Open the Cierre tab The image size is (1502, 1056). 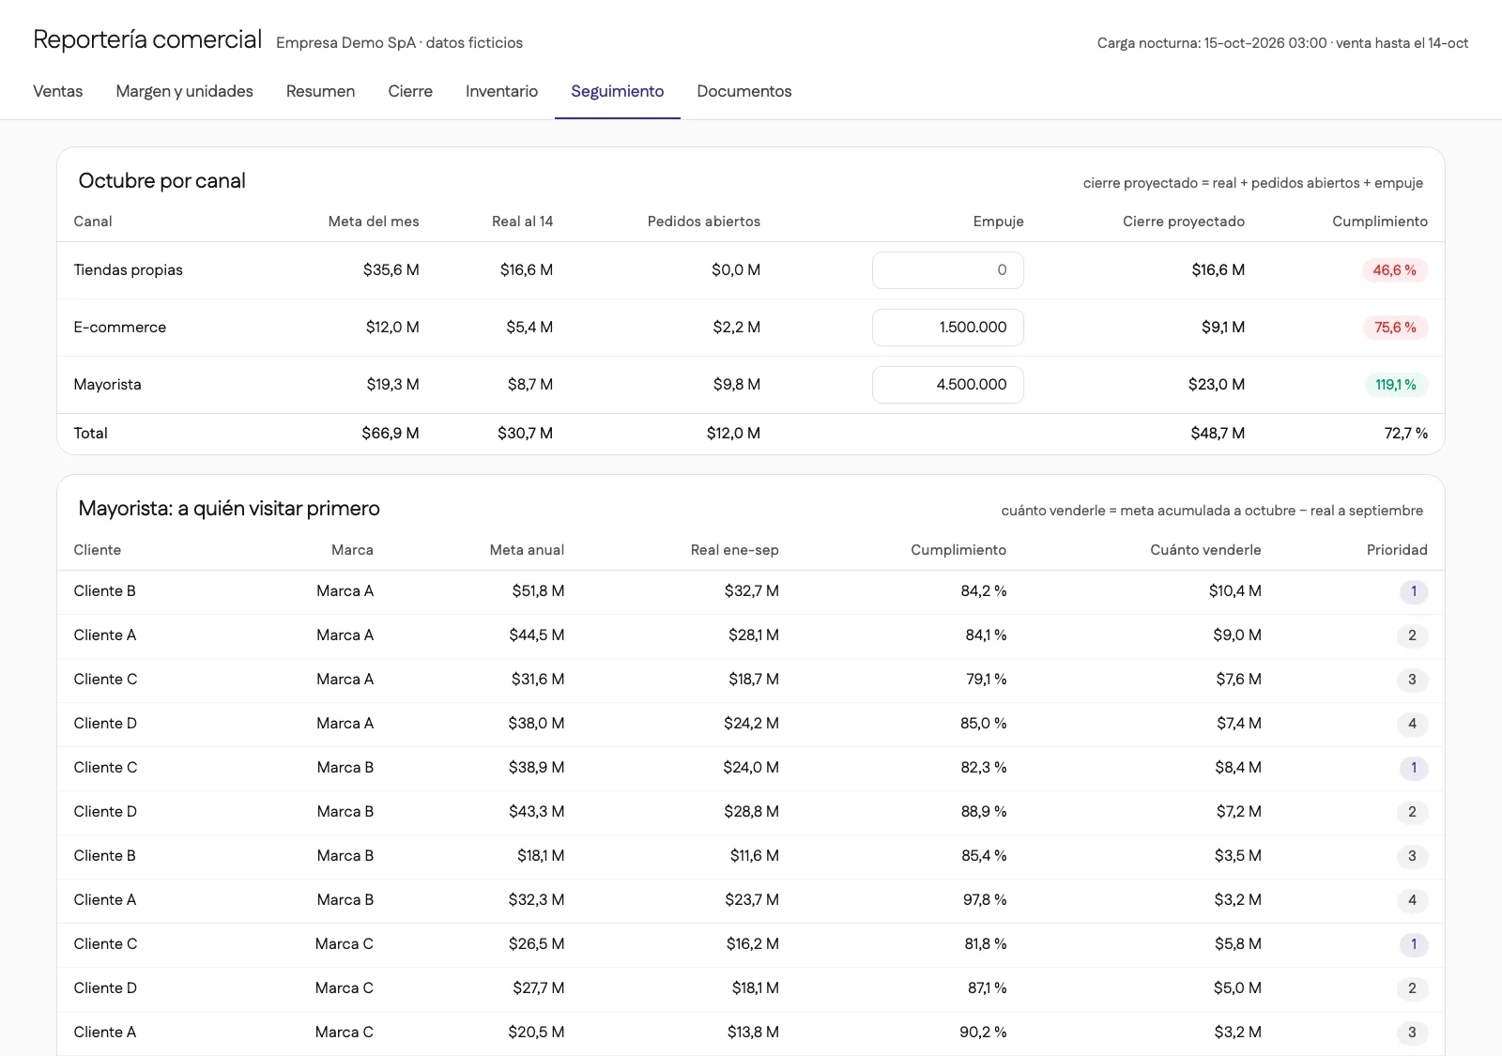pyautogui.click(x=410, y=91)
